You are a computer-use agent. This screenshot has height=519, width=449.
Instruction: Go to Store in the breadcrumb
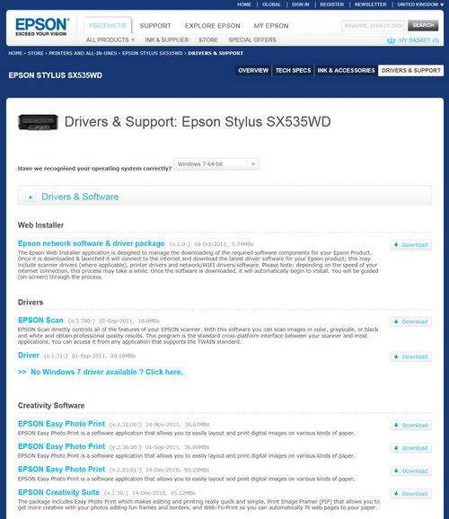(35, 53)
